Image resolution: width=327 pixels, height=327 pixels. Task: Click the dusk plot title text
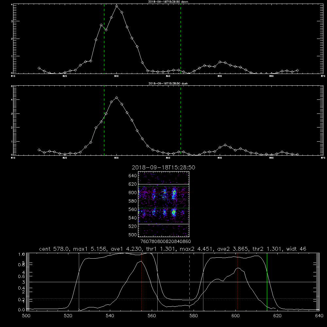pyautogui.click(x=168, y=83)
